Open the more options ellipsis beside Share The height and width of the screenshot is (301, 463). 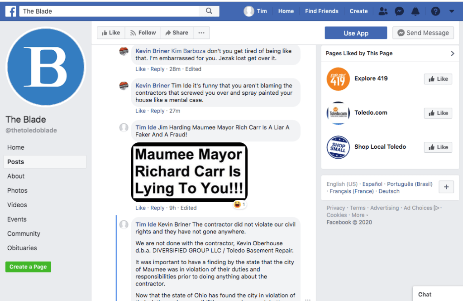tap(201, 33)
